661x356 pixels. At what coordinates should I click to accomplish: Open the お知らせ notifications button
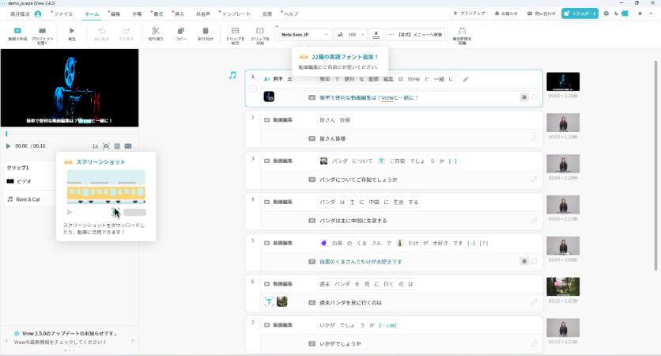tap(506, 13)
